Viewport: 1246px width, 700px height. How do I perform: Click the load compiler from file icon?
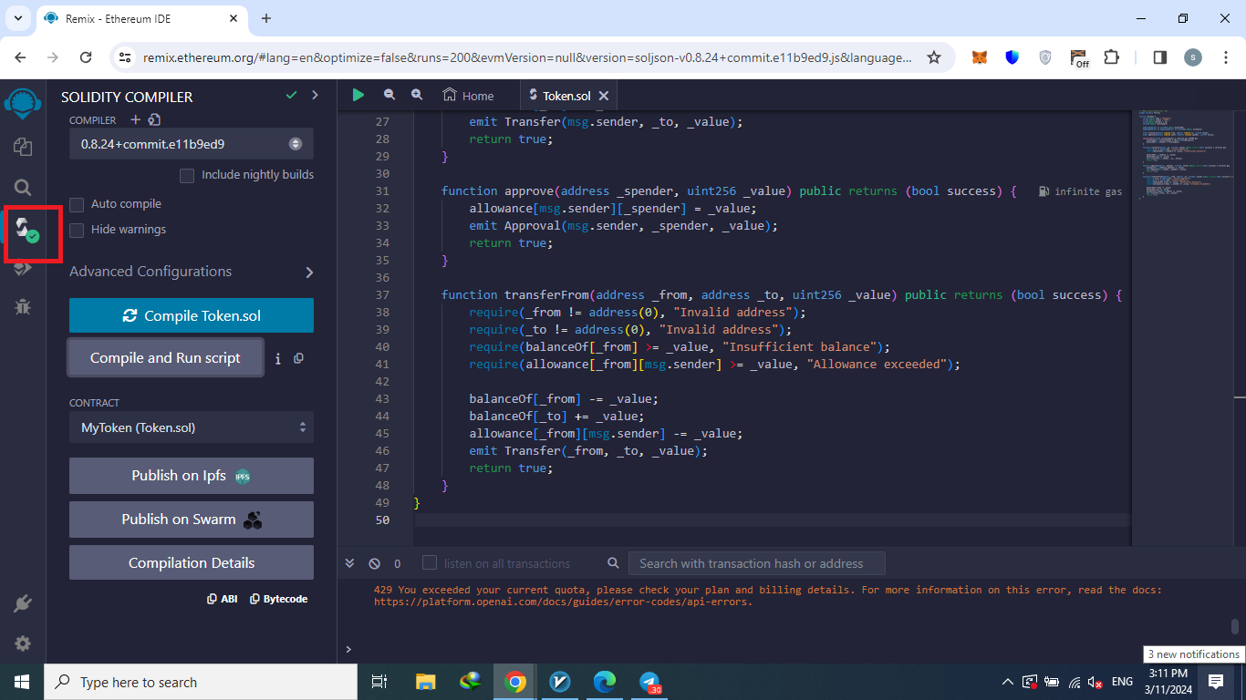click(154, 119)
